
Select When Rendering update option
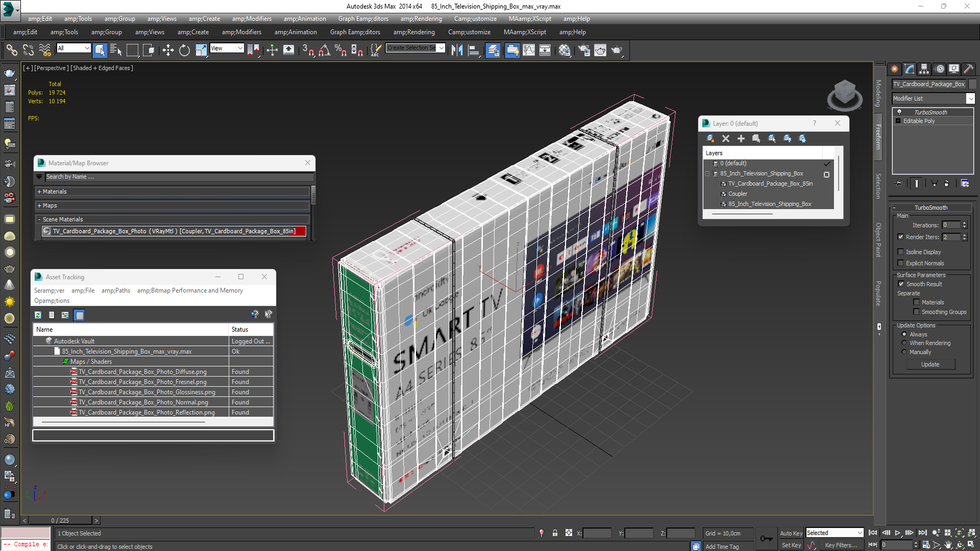904,343
